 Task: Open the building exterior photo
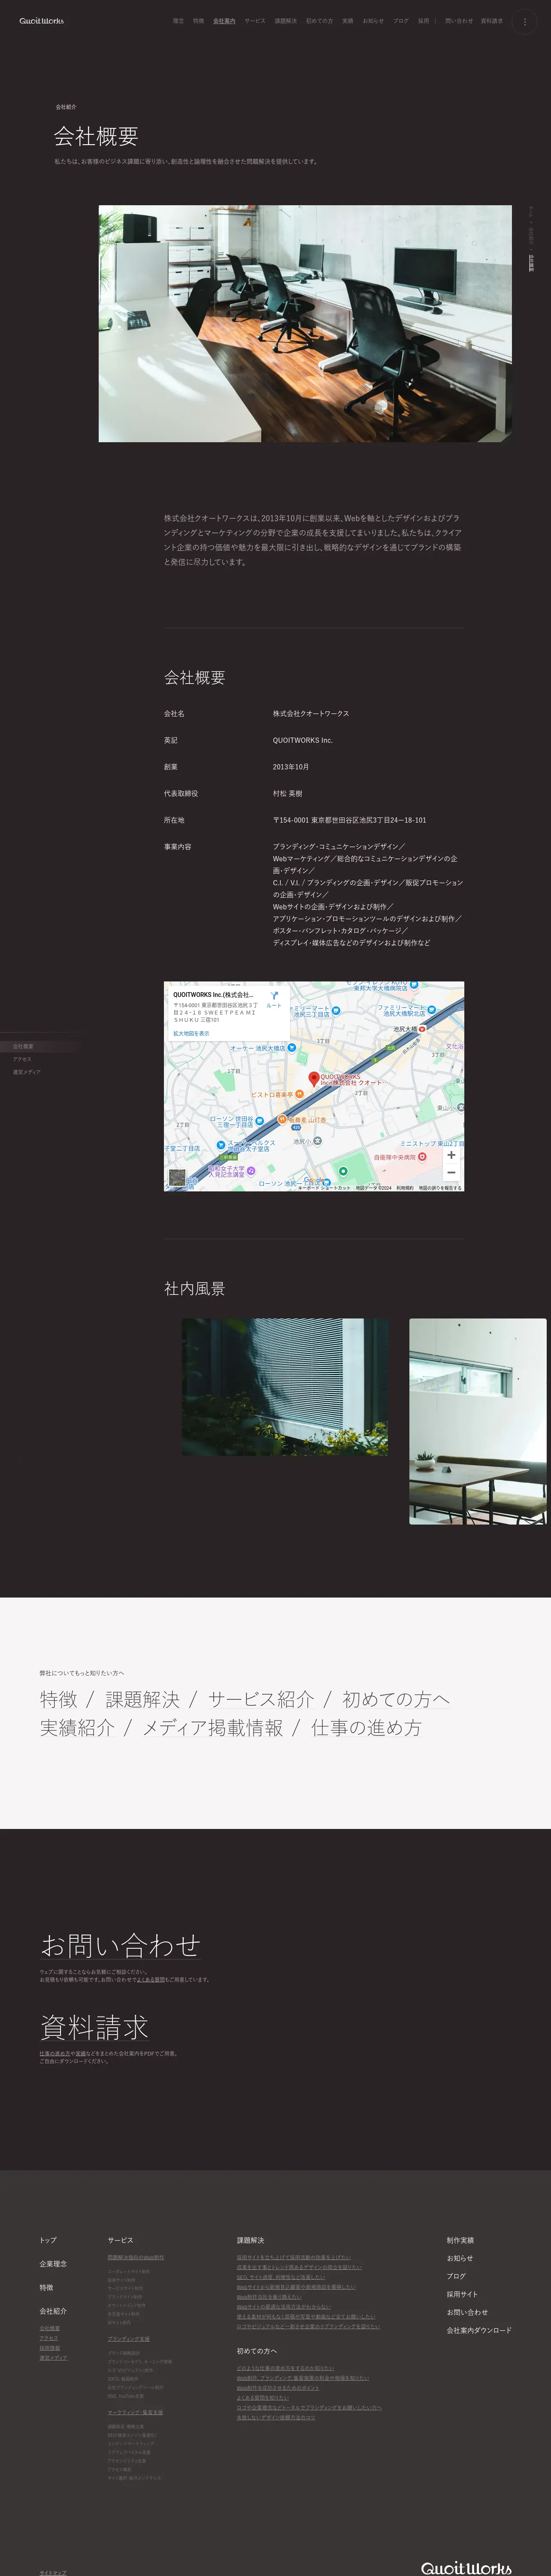click(x=285, y=1387)
